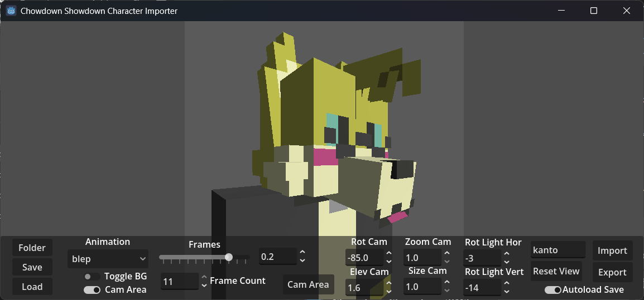
Task: Decrease the Zoom Cam value
Action: click(x=447, y=262)
